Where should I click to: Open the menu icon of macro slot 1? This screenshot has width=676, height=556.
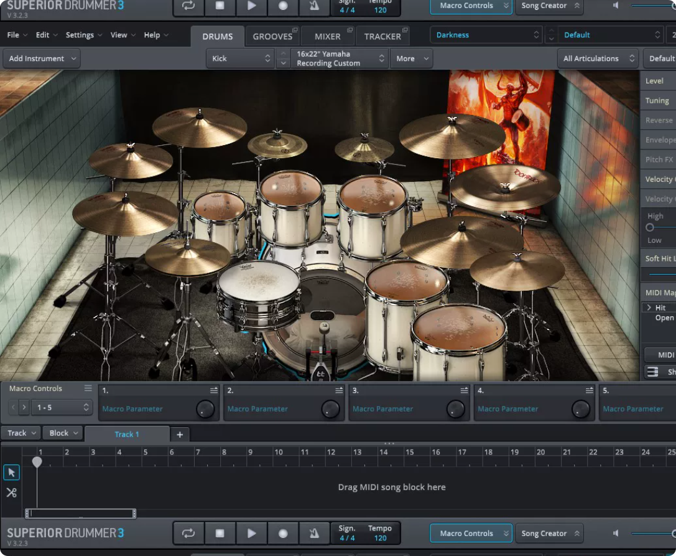[214, 390]
